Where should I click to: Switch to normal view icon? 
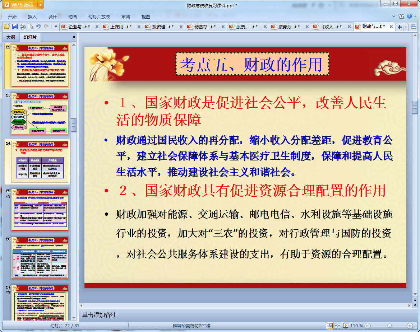click(x=330, y=326)
